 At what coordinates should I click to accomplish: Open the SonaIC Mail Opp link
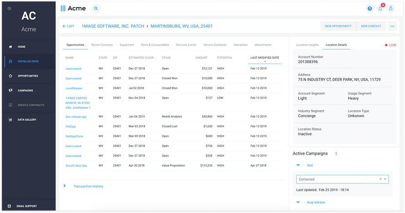76,166
